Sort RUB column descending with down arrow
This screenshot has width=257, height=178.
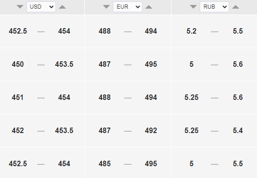(x=193, y=7)
